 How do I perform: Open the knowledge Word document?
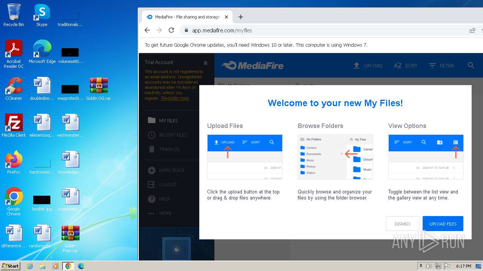point(70,162)
